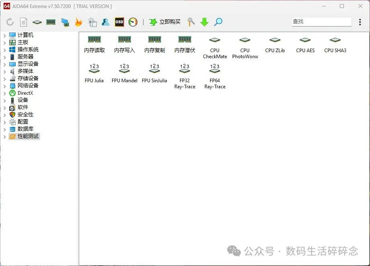This screenshot has height=266, width=370.
Task: Select 多媒体 in the sidebar tree
Action: [21, 71]
